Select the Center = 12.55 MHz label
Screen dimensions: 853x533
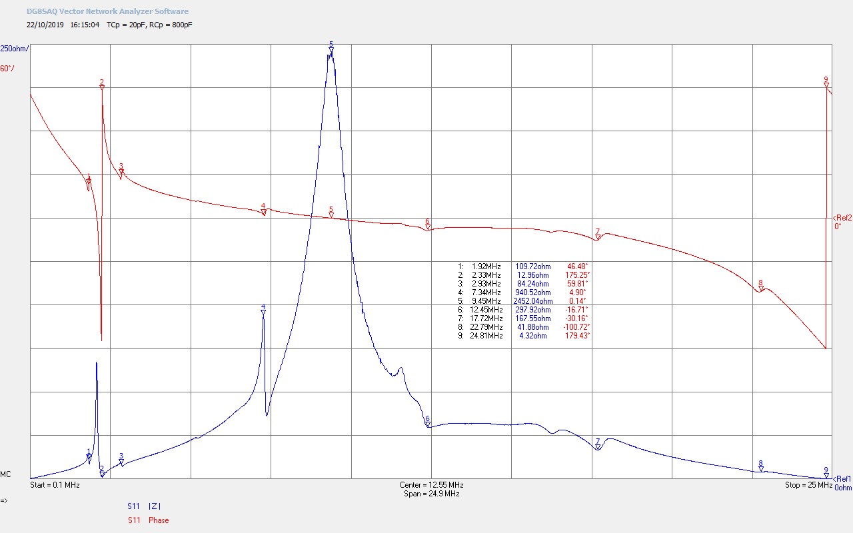(x=431, y=485)
